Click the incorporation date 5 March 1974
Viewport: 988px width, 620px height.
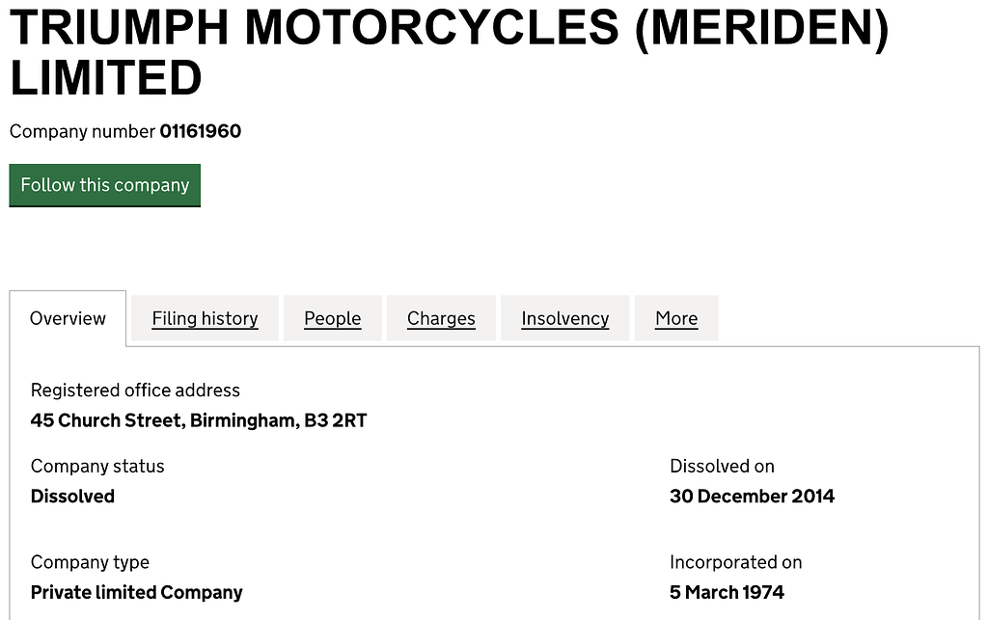[x=727, y=592]
